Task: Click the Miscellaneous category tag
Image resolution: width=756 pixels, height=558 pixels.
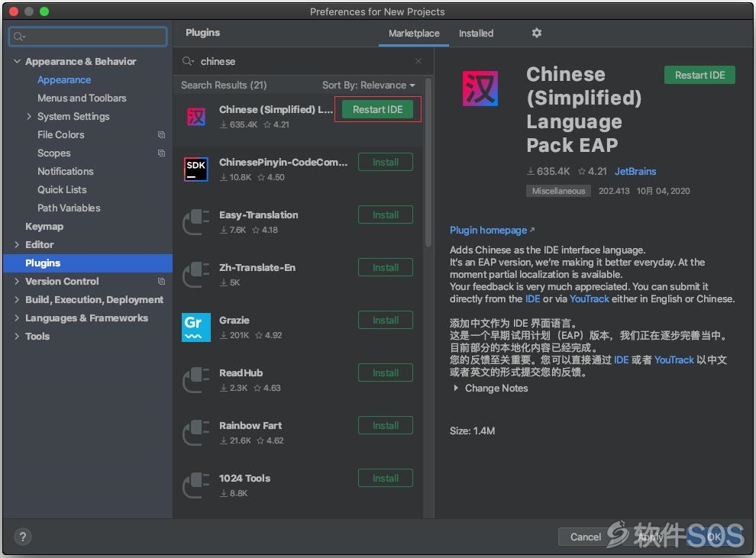Action: pyautogui.click(x=558, y=191)
